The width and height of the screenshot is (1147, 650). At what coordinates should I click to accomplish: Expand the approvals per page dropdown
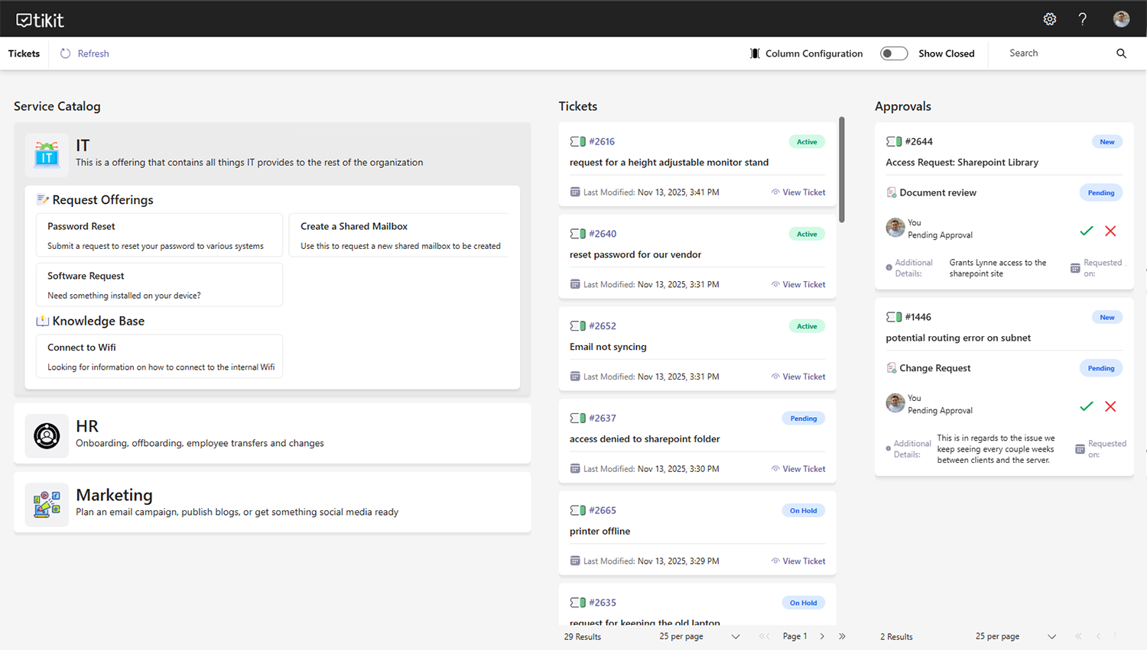(1051, 636)
